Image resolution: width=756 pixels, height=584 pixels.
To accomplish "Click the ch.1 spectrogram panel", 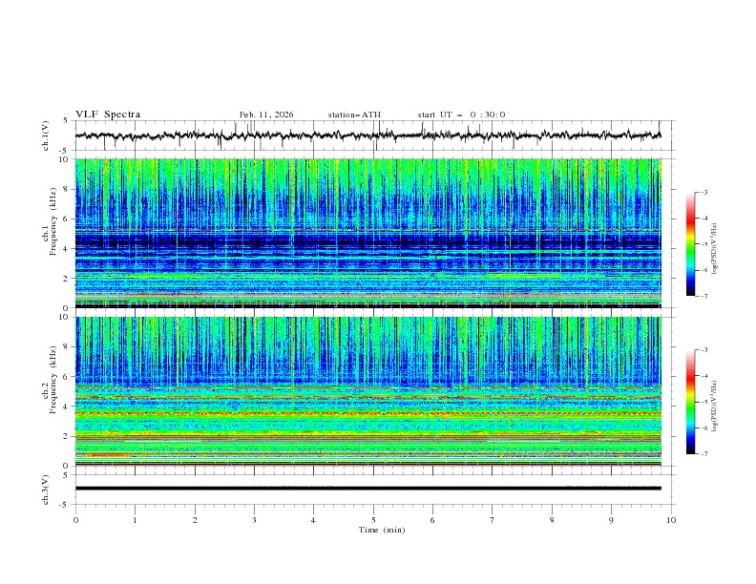I will pos(367,233).
